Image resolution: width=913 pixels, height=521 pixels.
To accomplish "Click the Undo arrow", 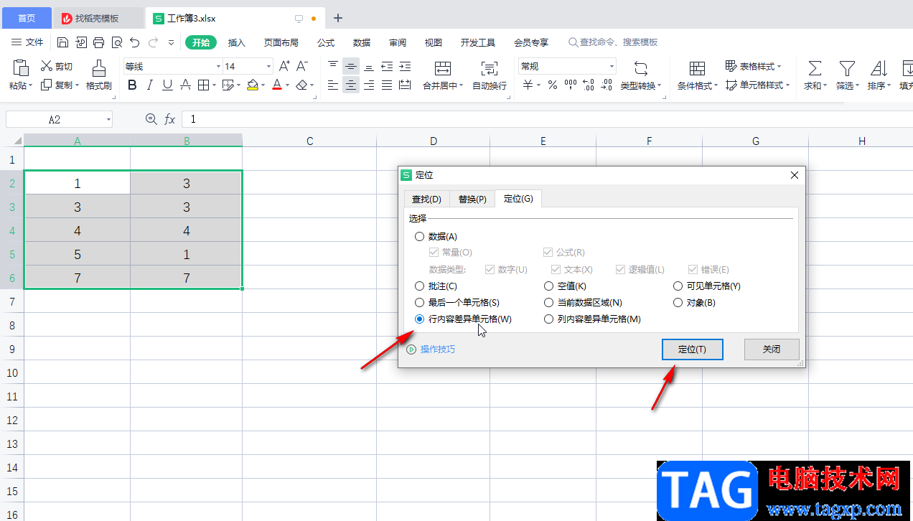I will click(x=135, y=42).
